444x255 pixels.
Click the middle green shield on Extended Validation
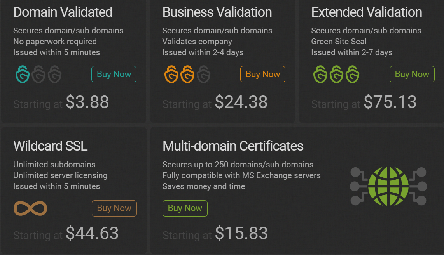[336, 74]
